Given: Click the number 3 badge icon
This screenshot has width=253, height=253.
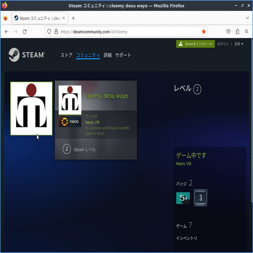Looking at the screenshot, I should tap(200, 198).
